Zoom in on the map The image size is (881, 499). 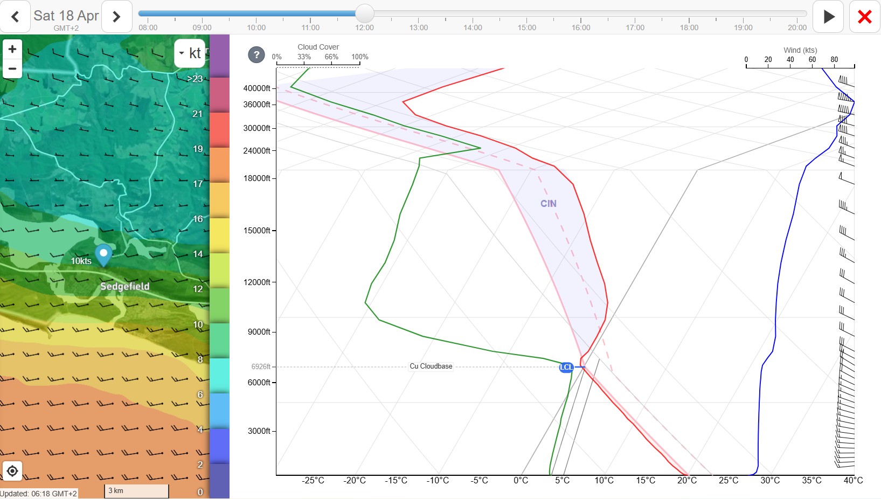(12, 49)
